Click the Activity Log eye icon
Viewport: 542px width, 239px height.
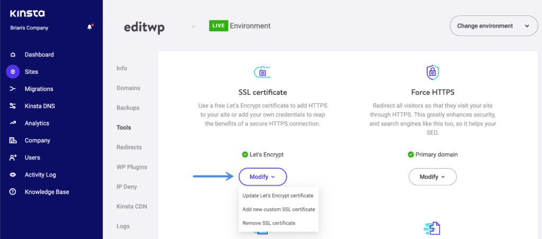(x=13, y=175)
